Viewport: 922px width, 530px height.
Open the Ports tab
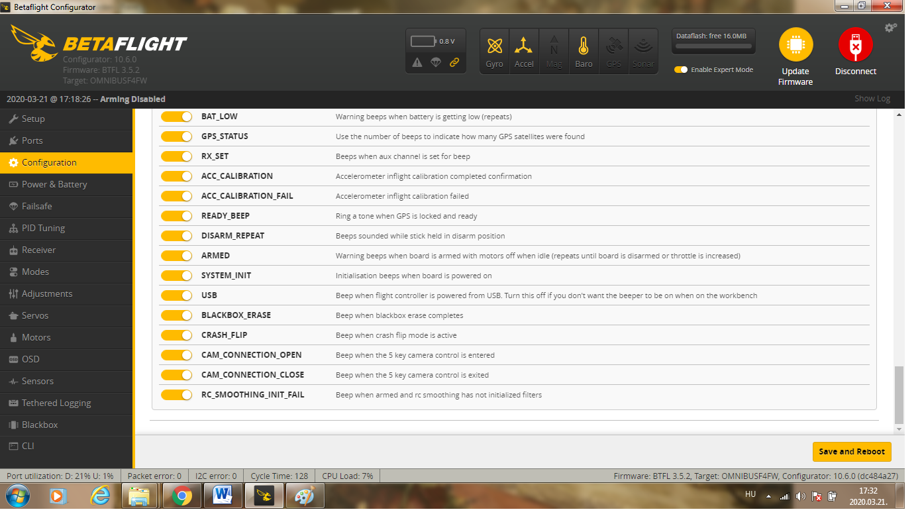point(66,140)
